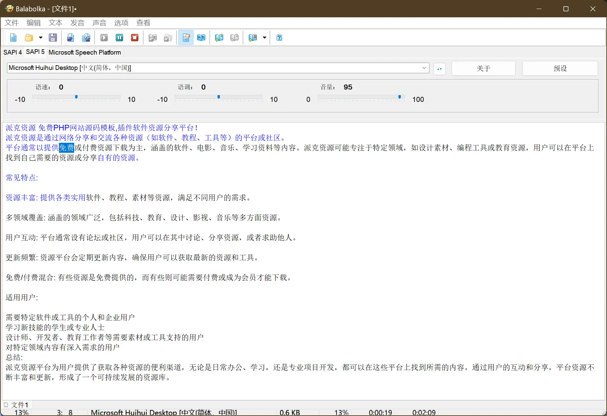Switch to the SAPI 4 tab
The width and height of the screenshot is (607, 416).
pos(13,52)
